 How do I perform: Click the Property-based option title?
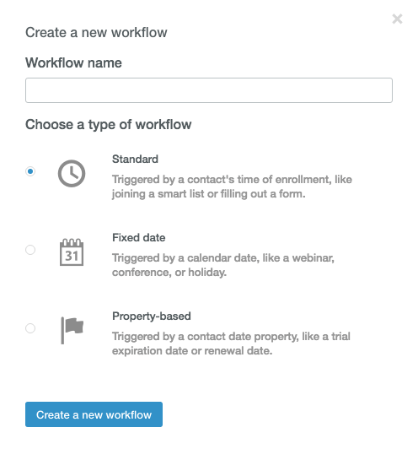click(151, 316)
